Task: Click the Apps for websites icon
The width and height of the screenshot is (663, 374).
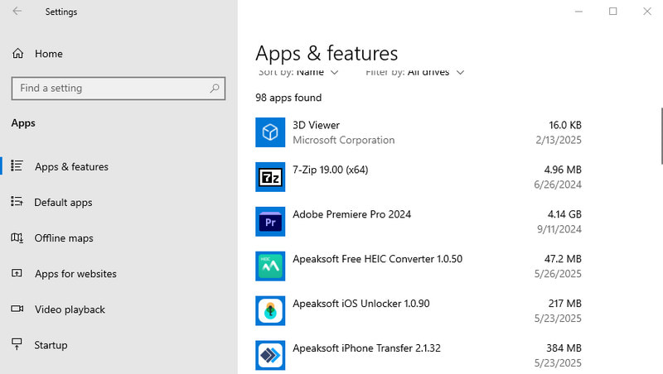Action: pyautogui.click(x=17, y=274)
